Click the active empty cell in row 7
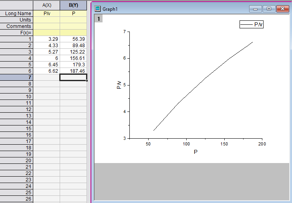The image size is (292, 203). (73, 78)
